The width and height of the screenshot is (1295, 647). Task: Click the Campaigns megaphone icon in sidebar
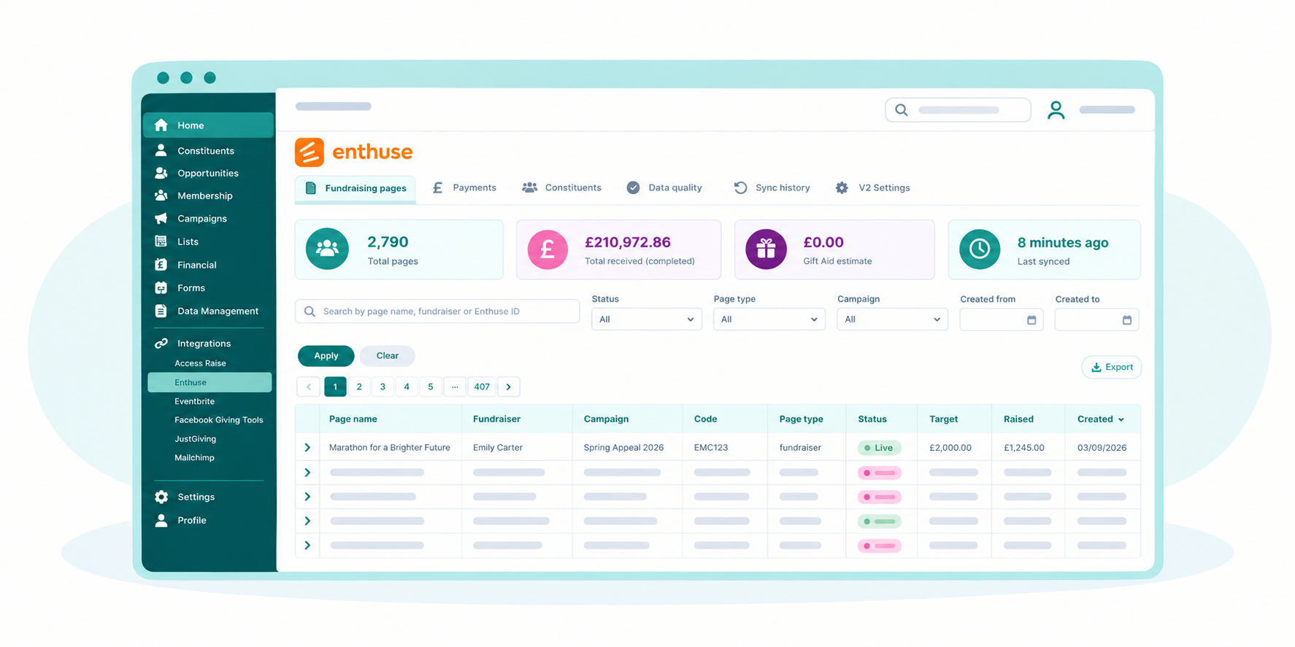[x=161, y=218]
